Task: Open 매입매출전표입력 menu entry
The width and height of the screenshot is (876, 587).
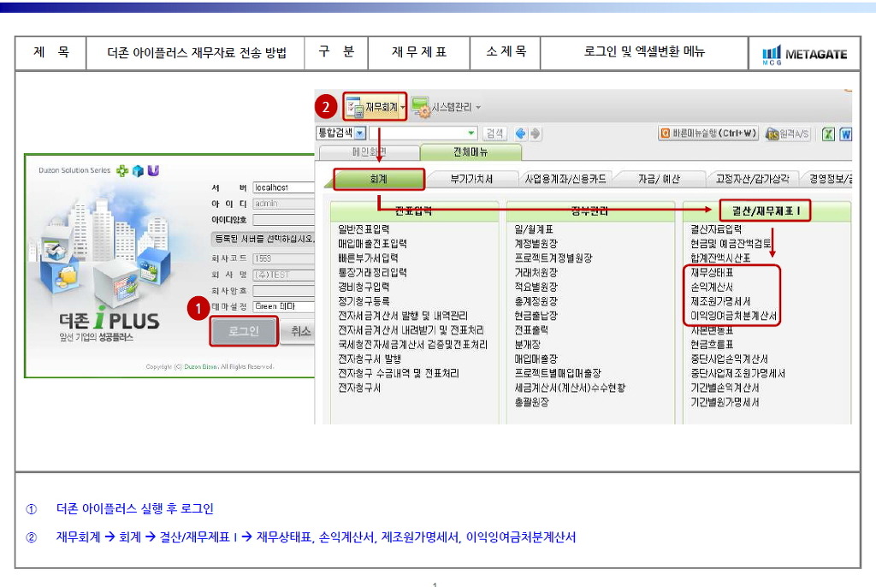Action: tap(373, 244)
